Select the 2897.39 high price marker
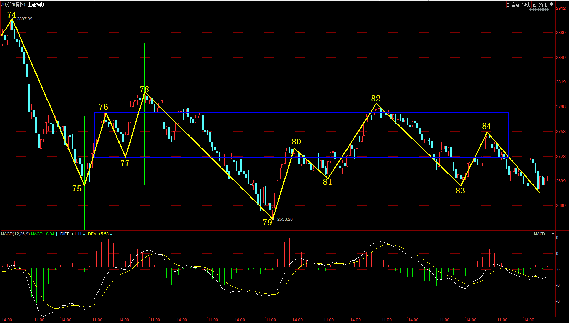Image resolution: width=569 pixels, height=323 pixels. click(24, 19)
